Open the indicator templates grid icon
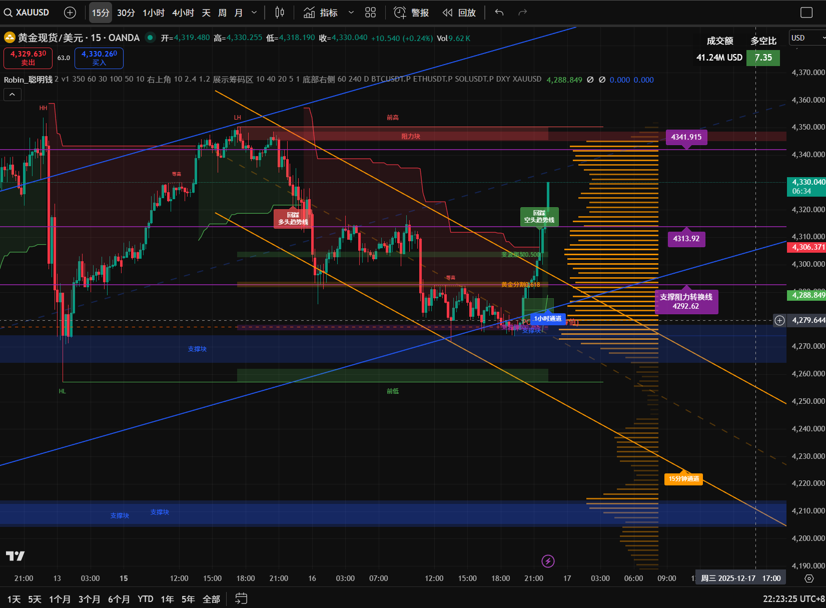Viewport: 826px width, 608px height. click(370, 13)
